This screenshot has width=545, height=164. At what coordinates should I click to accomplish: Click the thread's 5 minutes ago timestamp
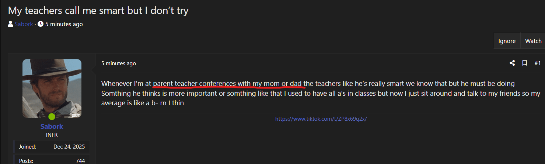64,24
